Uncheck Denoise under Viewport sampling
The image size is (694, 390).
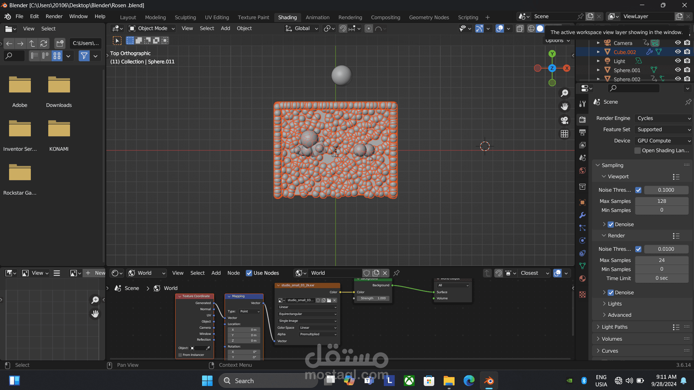611,224
